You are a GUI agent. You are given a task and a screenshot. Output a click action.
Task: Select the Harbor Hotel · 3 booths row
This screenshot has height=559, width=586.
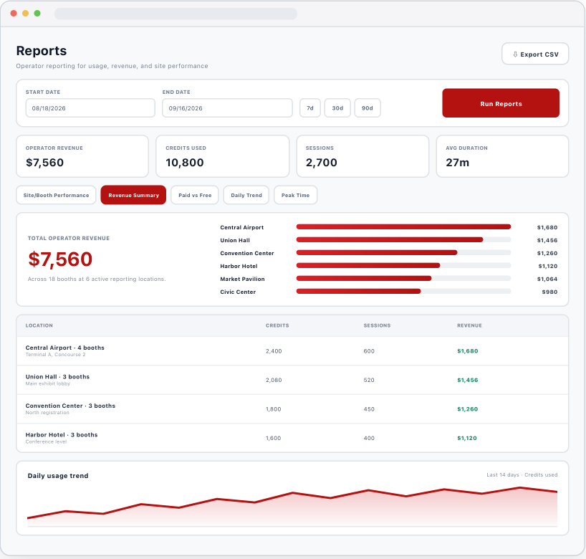[x=292, y=438]
